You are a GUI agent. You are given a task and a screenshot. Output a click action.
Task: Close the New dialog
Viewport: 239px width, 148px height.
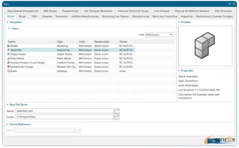coord(234,4)
